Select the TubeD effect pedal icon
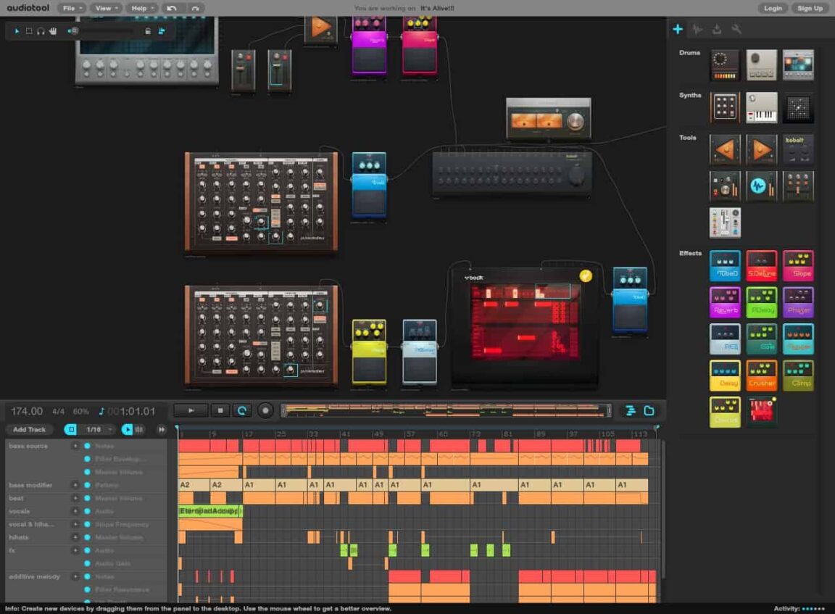Viewport: 835px width, 614px height. coord(725,265)
